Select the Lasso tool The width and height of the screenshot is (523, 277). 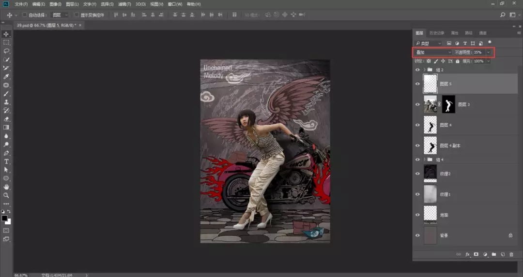[6, 51]
